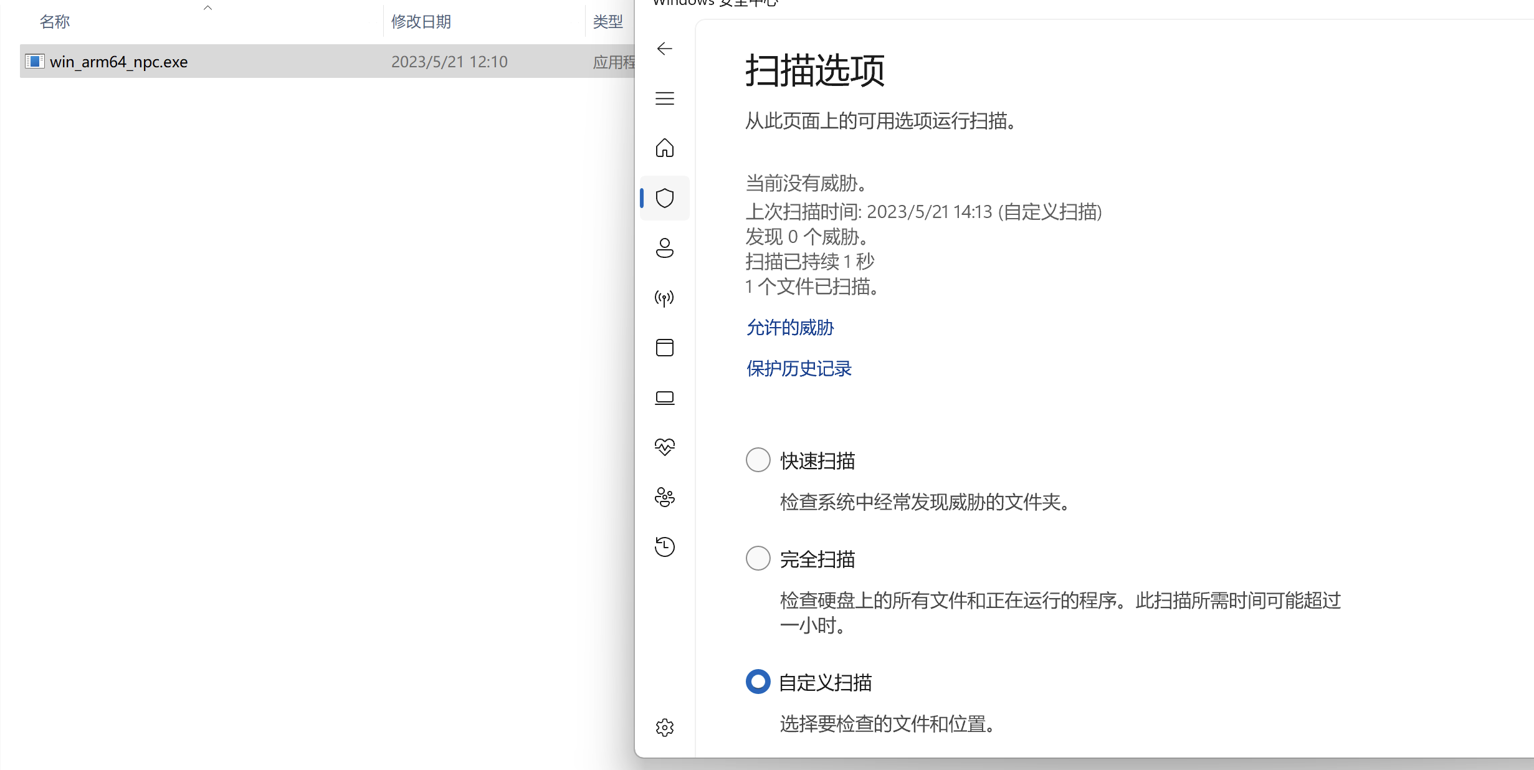The height and width of the screenshot is (770, 1534).
Task: Open Family options icon
Action: click(x=664, y=497)
